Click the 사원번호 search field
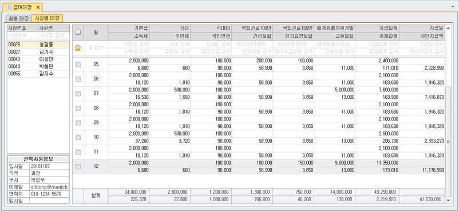 point(22,35)
